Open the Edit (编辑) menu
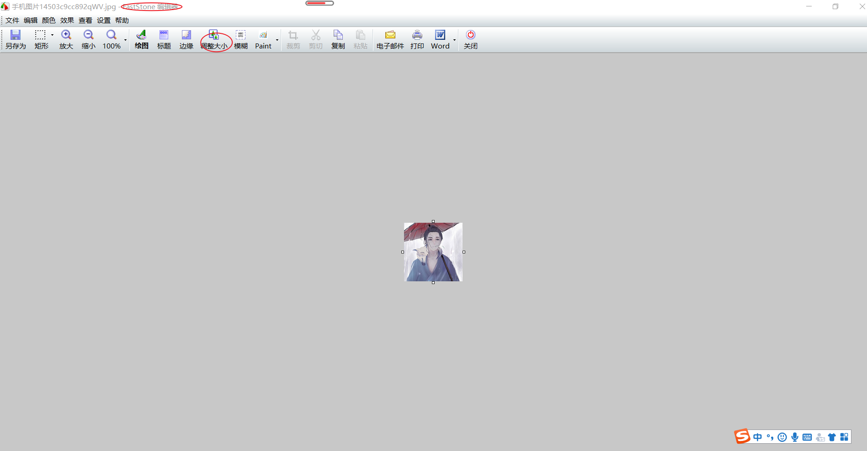This screenshot has width=867, height=451. (x=31, y=20)
